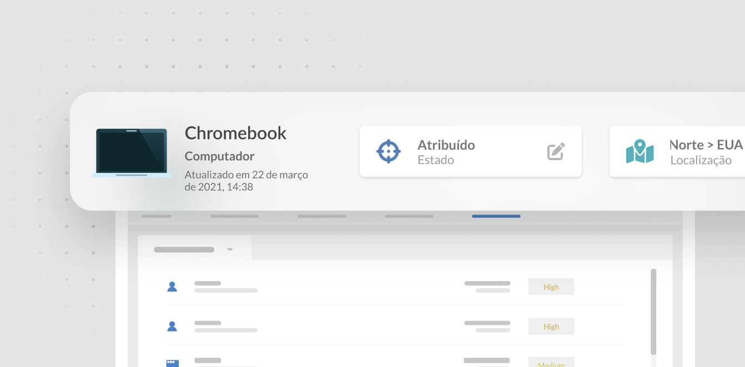Screen dimensions: 745x367
Task: Select the active blue-underlined tab
Action: pyautogui.click(x=496, y=216)
